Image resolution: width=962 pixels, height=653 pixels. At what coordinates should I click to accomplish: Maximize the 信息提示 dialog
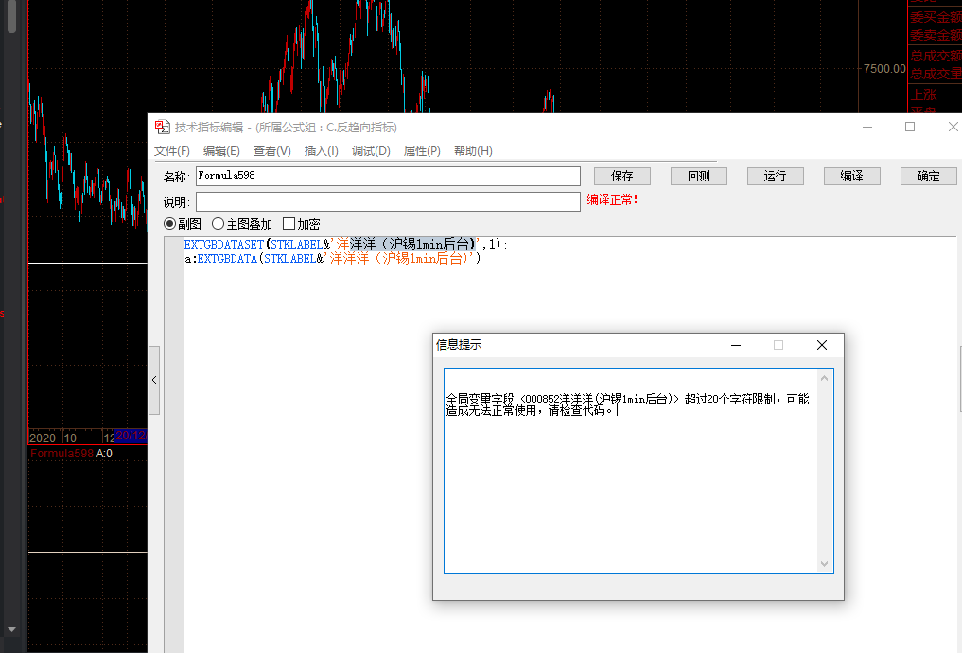click(x=778, y=345)
